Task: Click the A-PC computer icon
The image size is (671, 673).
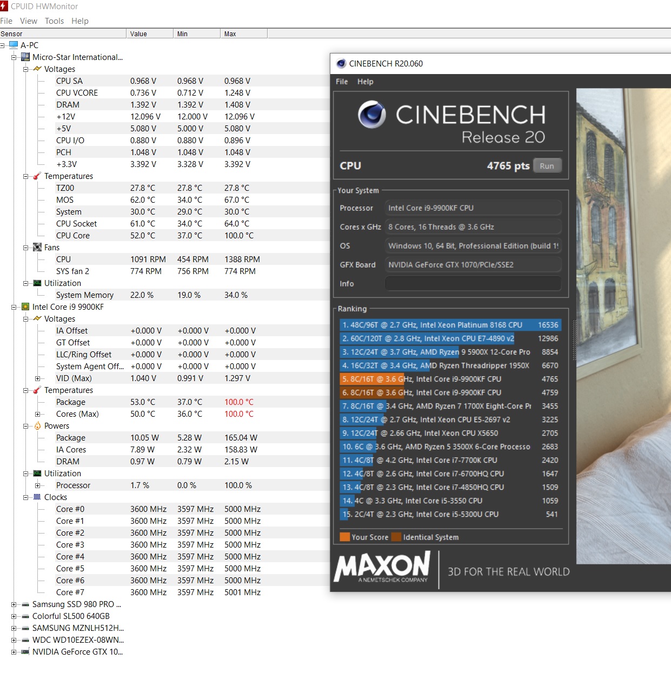Action: (14, 45)
